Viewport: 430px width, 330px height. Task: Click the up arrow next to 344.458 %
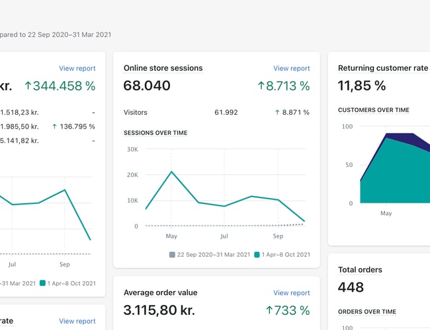tap(28, 86)
